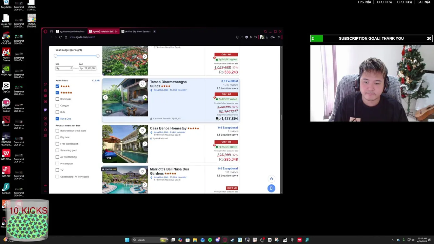Enable Book without credit card filter
This screenshot has height=244, width=434.
(57, 131)
